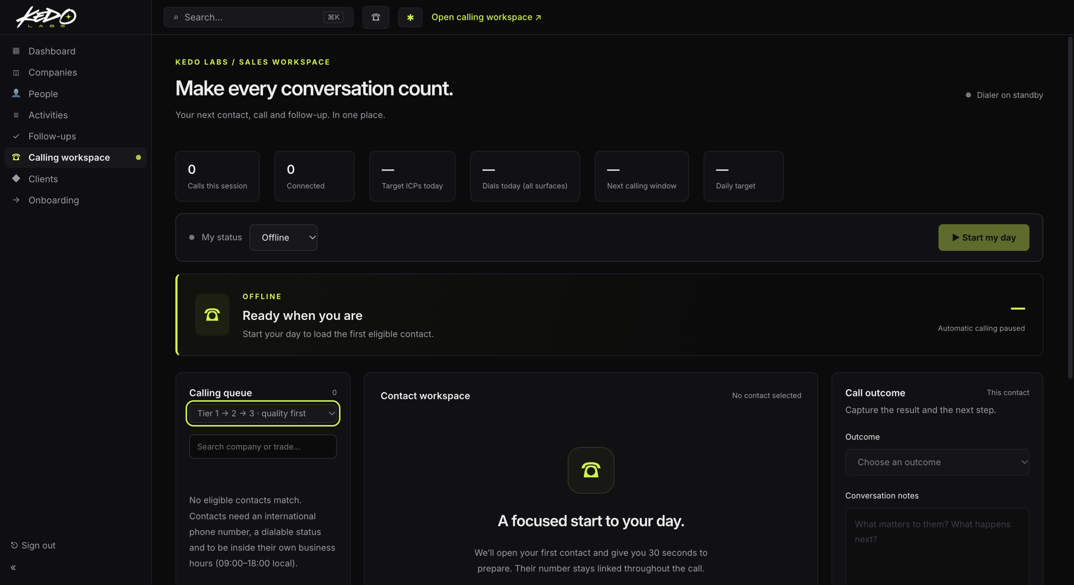
Task: Click the Clients diamond icon
Action: point(16,178)
